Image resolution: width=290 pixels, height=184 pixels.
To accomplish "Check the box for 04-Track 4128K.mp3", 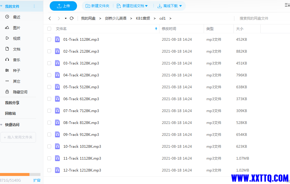I will click(x=49, y=75).
